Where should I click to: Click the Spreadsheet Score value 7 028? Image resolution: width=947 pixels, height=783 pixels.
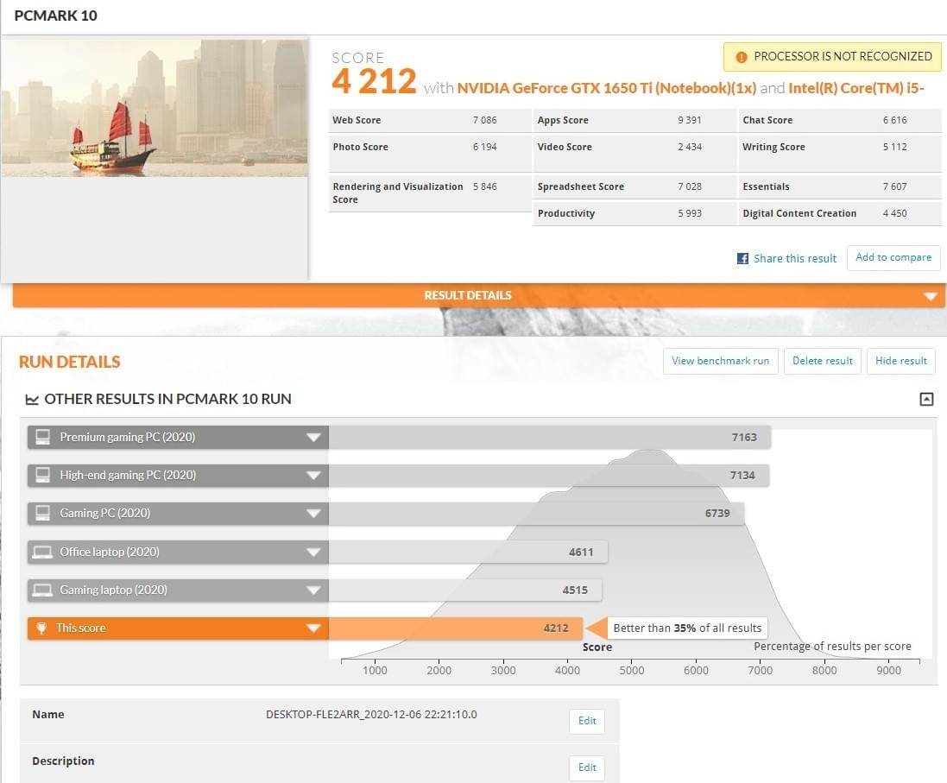point(689,186)
